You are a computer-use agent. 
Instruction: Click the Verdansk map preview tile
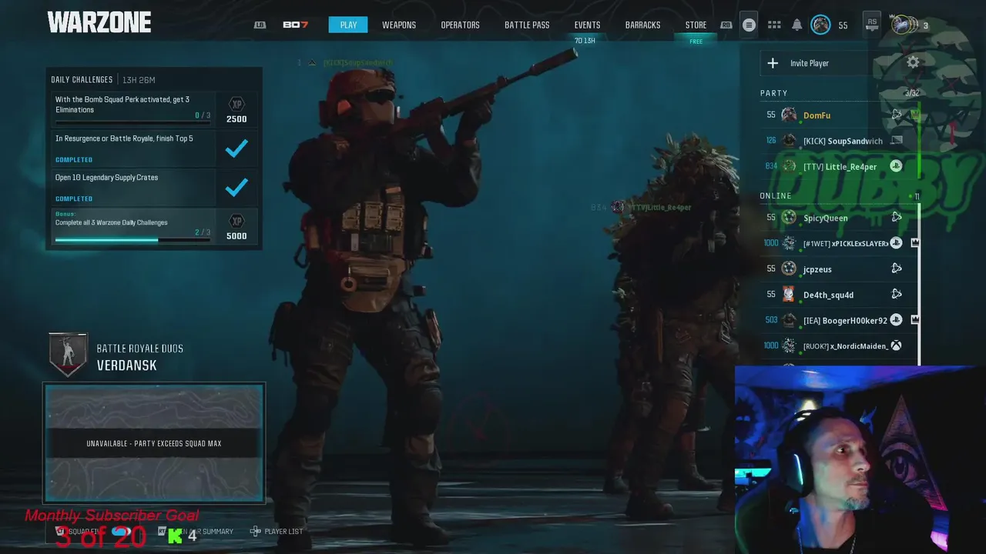click(154, 443)
